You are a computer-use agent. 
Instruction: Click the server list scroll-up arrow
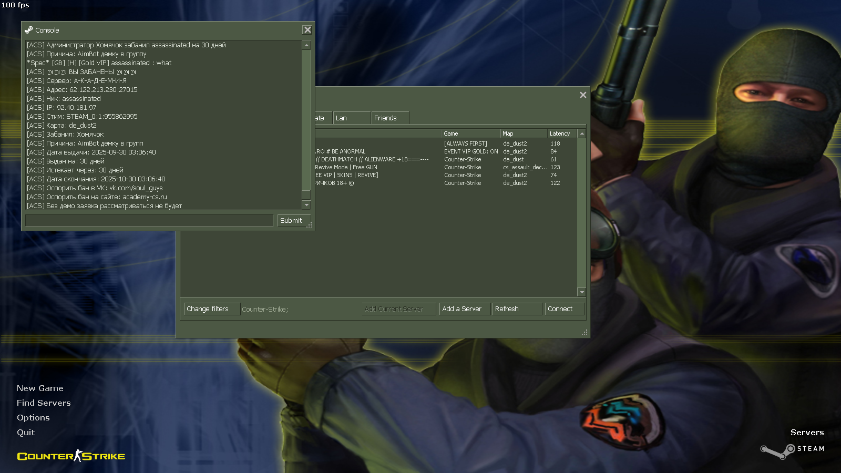[x=582, y=133]
